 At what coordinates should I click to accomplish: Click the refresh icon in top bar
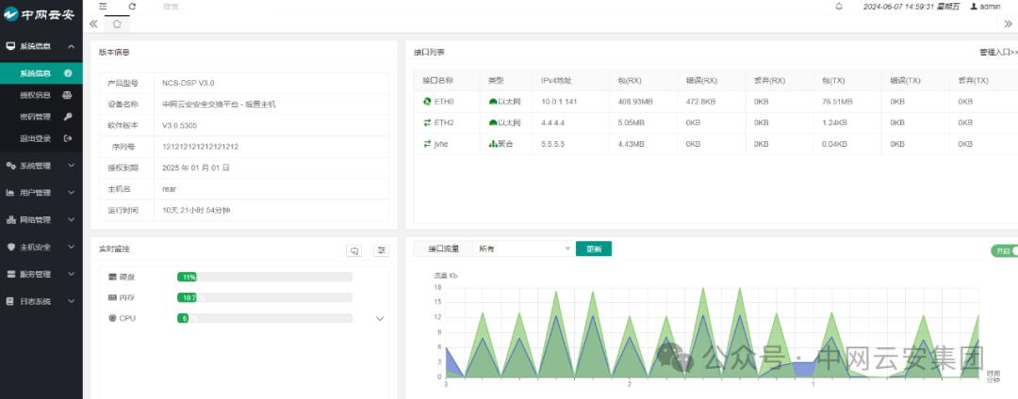tap(132, 6)
